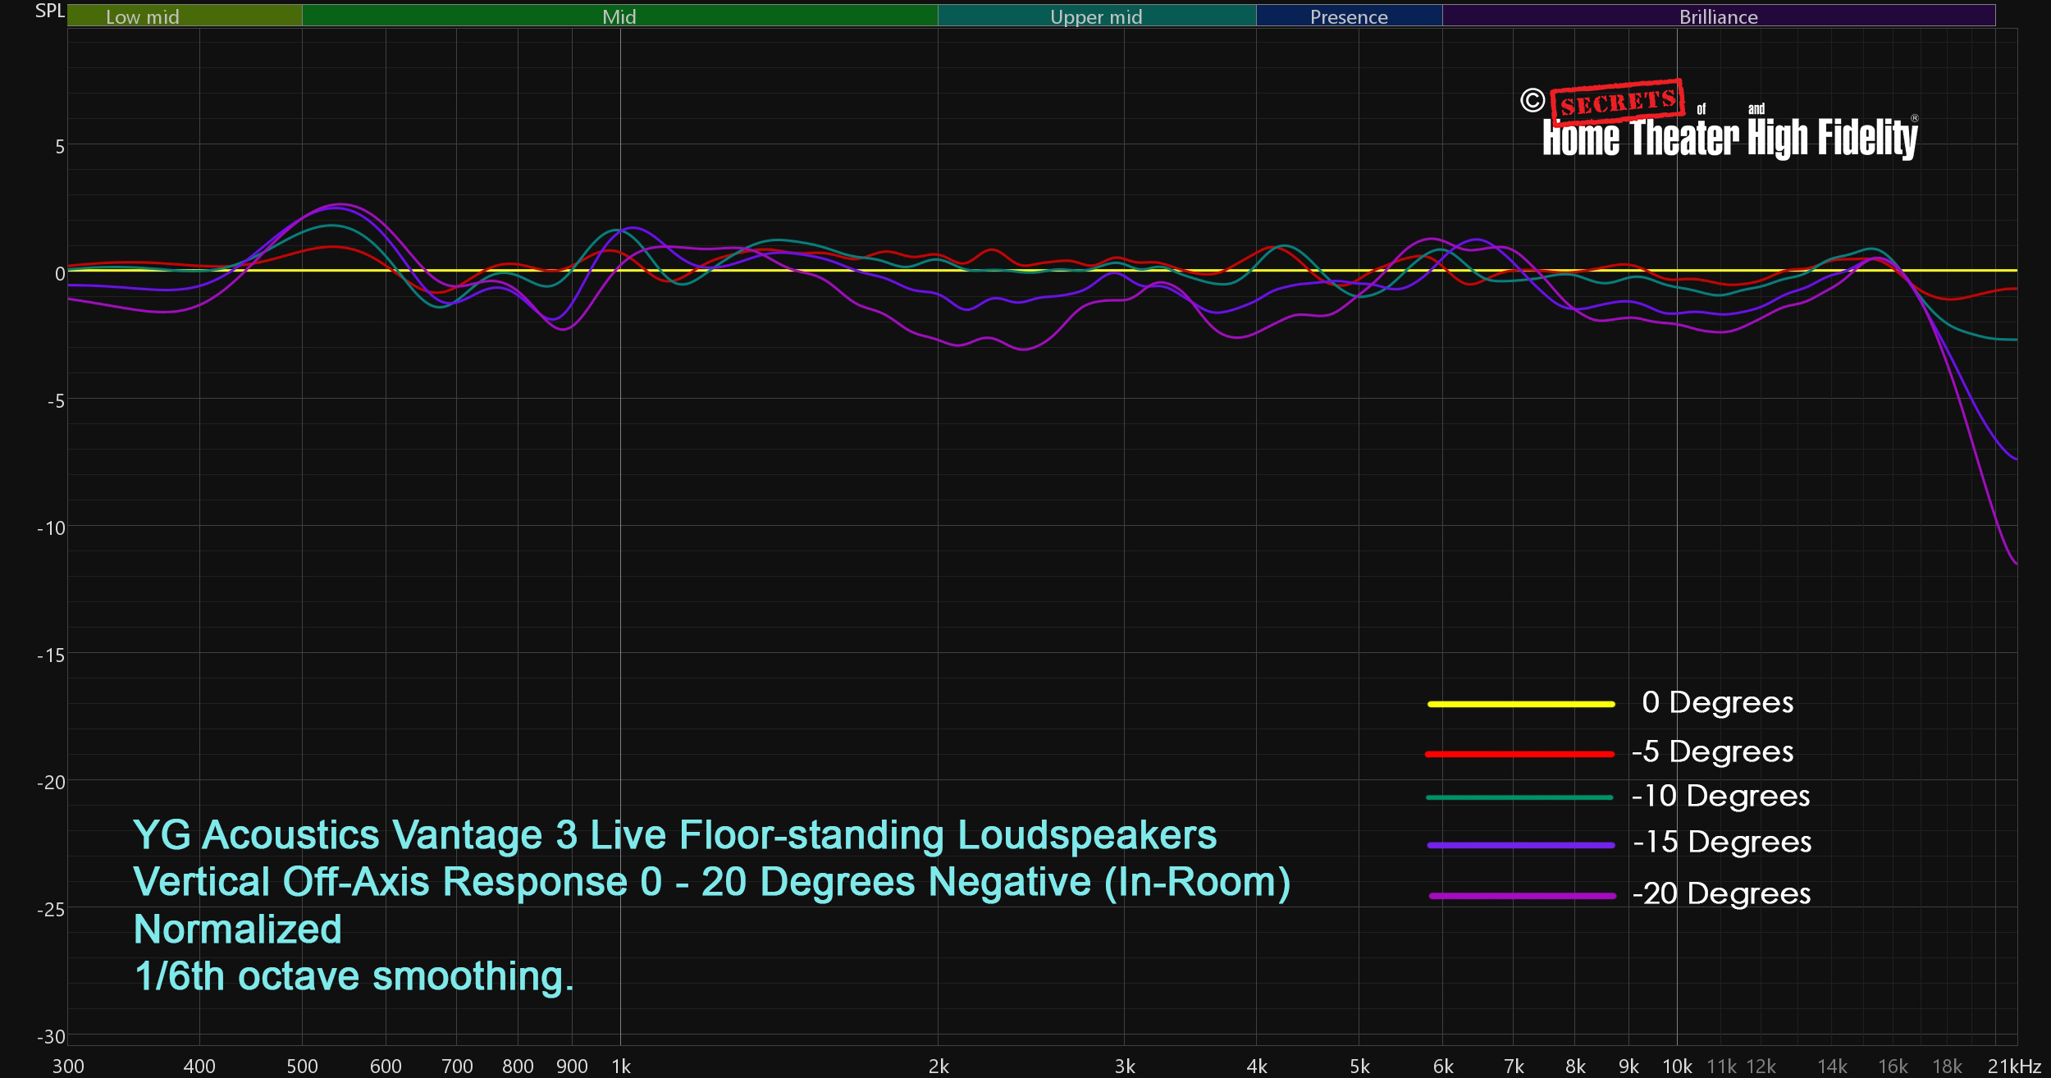Click the red SECRETS stamp logo

(x=1617, y=103)
